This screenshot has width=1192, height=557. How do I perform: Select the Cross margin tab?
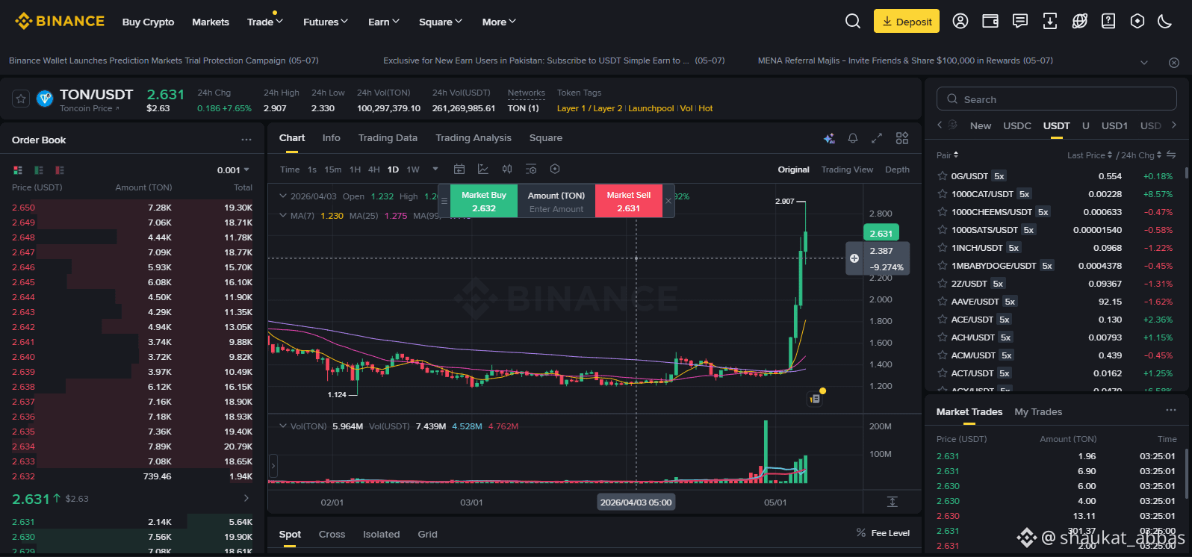[332, 535]
